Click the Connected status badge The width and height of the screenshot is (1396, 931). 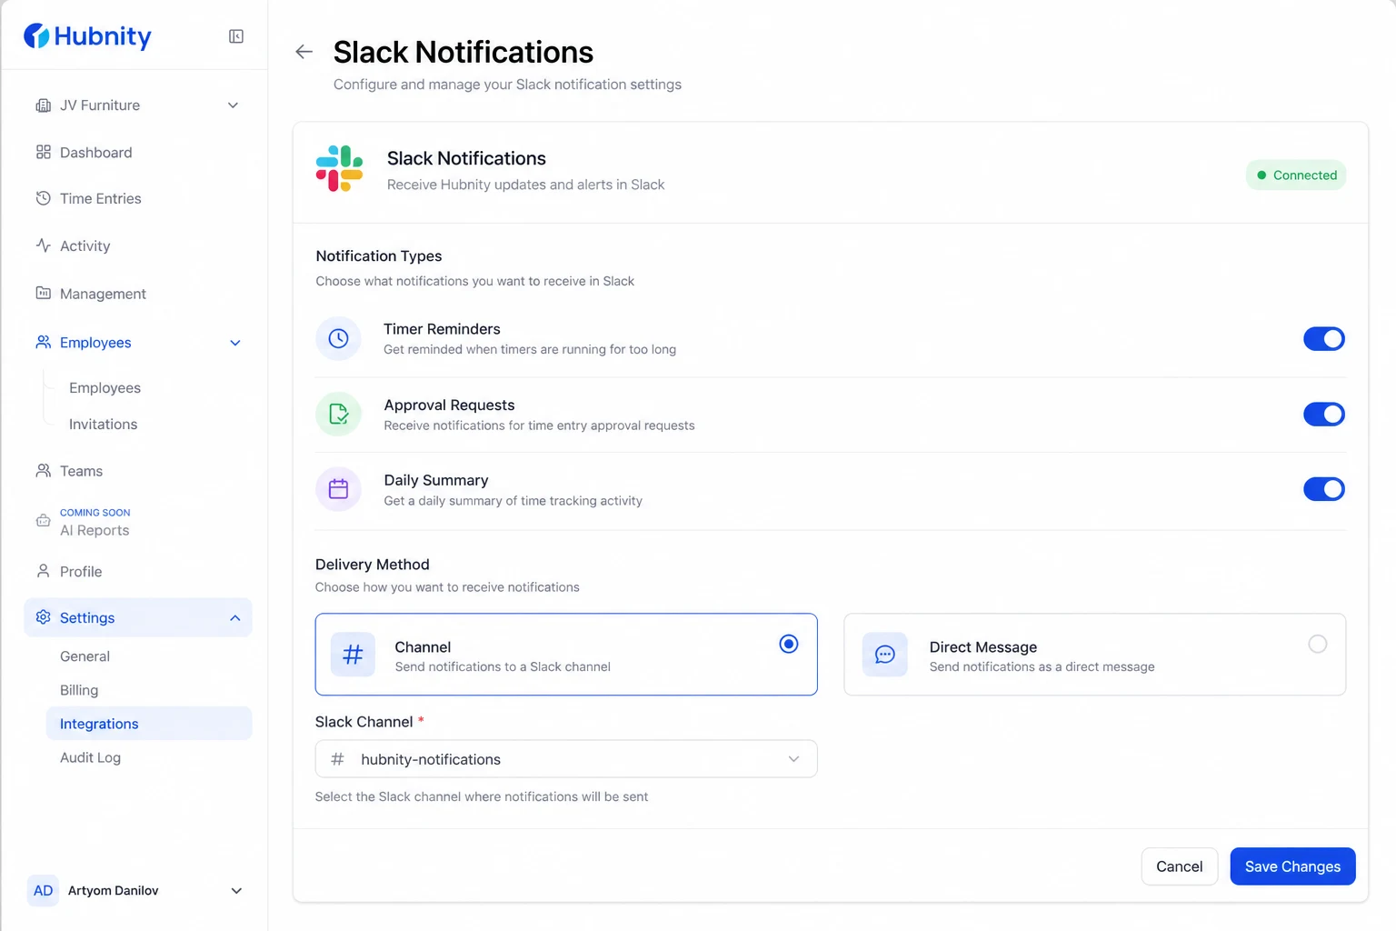(x=1296, y=175)
